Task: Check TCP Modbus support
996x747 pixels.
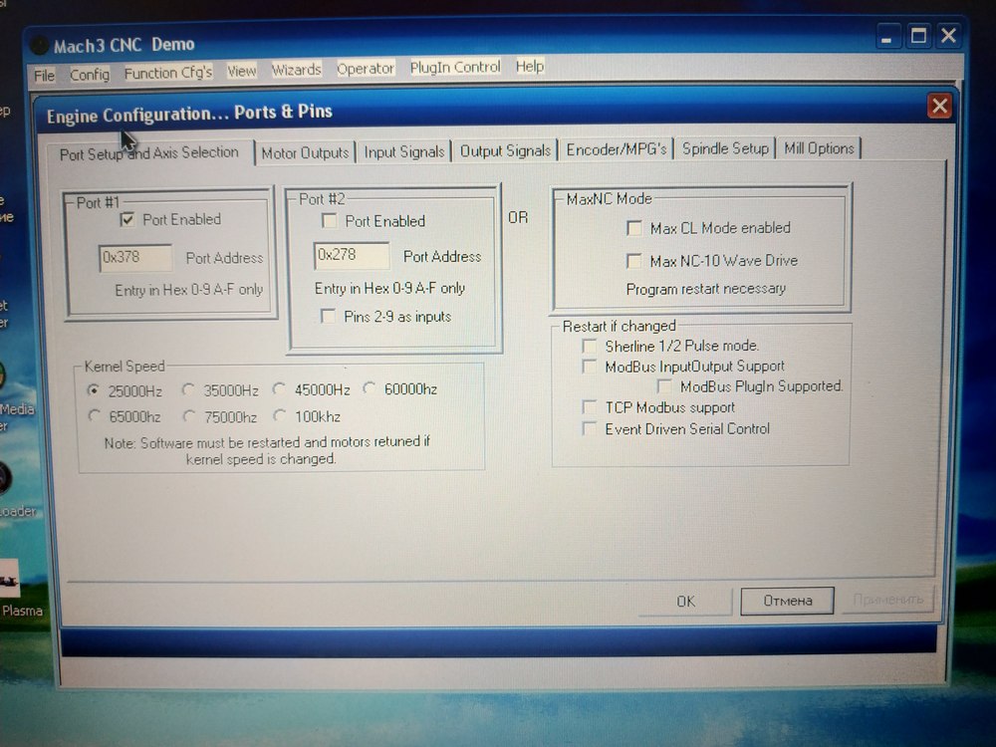Action: click(589, 407)
